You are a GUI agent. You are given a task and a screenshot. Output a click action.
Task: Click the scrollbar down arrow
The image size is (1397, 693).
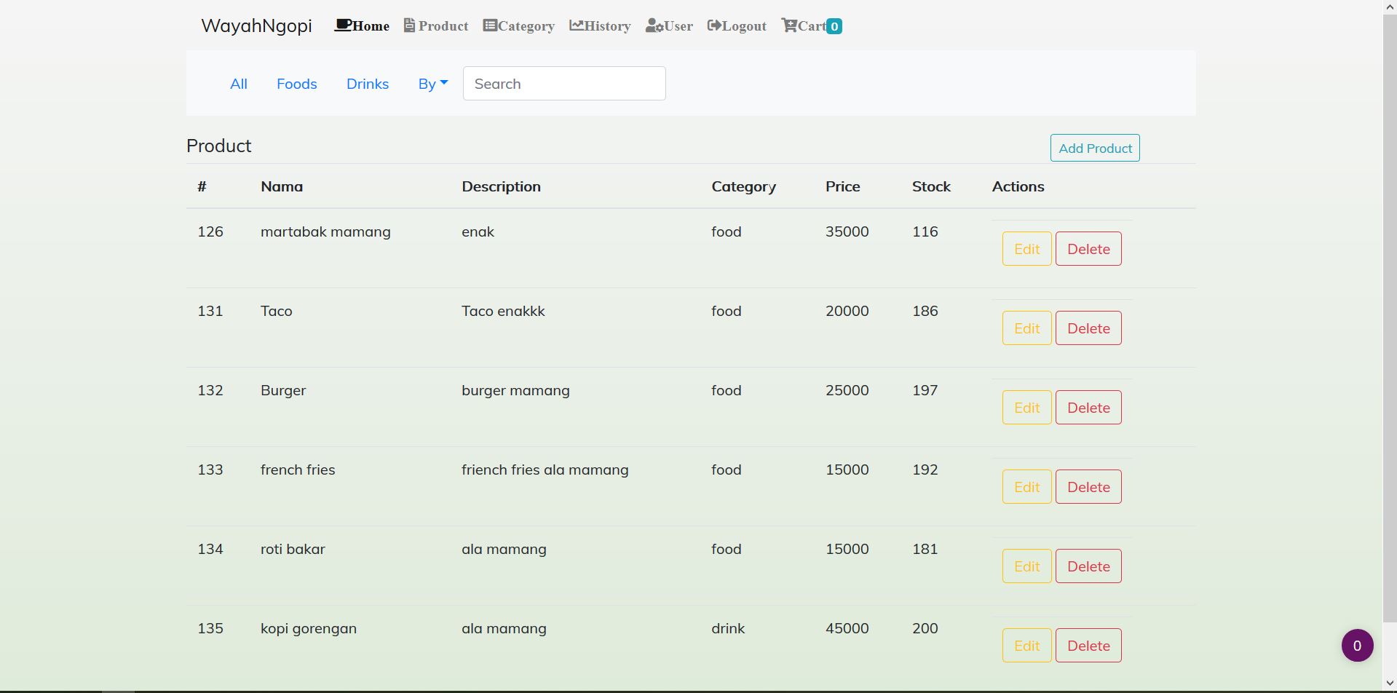coord(1390,685)
